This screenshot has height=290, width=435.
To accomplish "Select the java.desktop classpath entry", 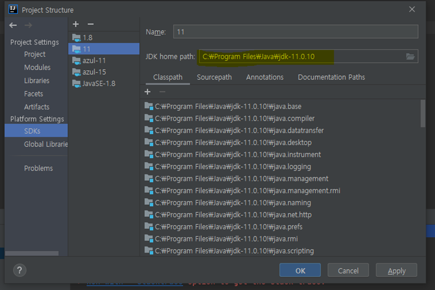I will pos(280,143).
